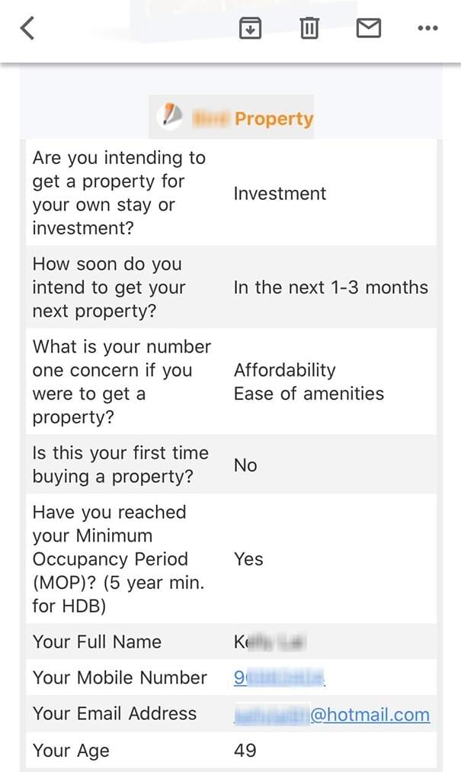Tap the 'In the next 1-3 months' answer
This screenshot has width=461, height=772.
331,288
